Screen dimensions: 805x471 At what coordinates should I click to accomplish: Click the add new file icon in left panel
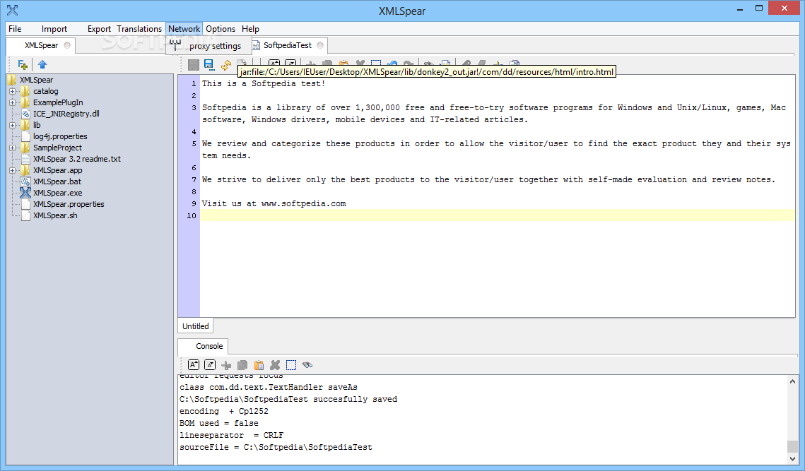pos(23,65)
